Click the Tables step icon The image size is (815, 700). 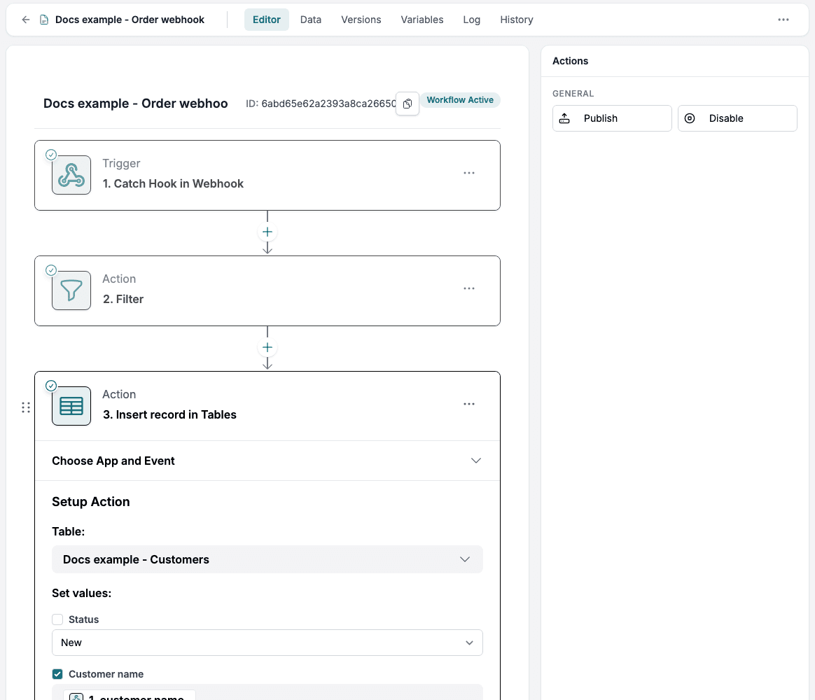(71, 406)
